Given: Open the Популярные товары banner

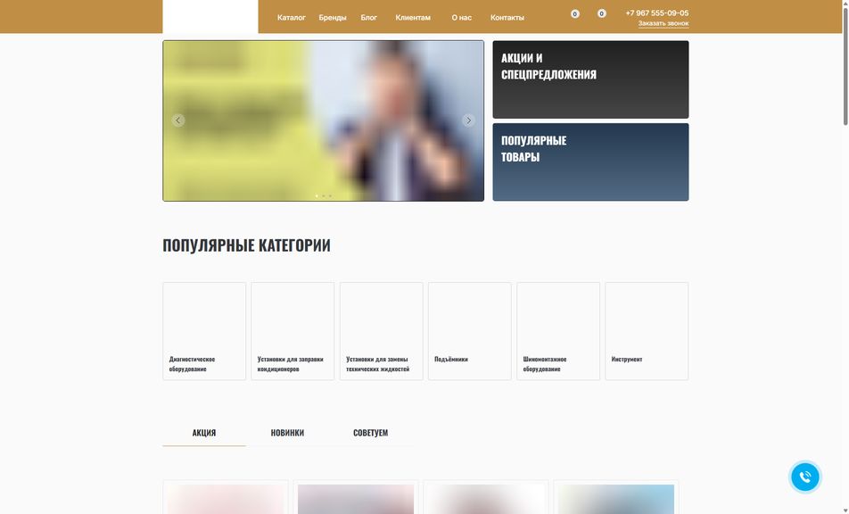Looking at the screenshot, I should pyautogui.click(x=590, y=162).
